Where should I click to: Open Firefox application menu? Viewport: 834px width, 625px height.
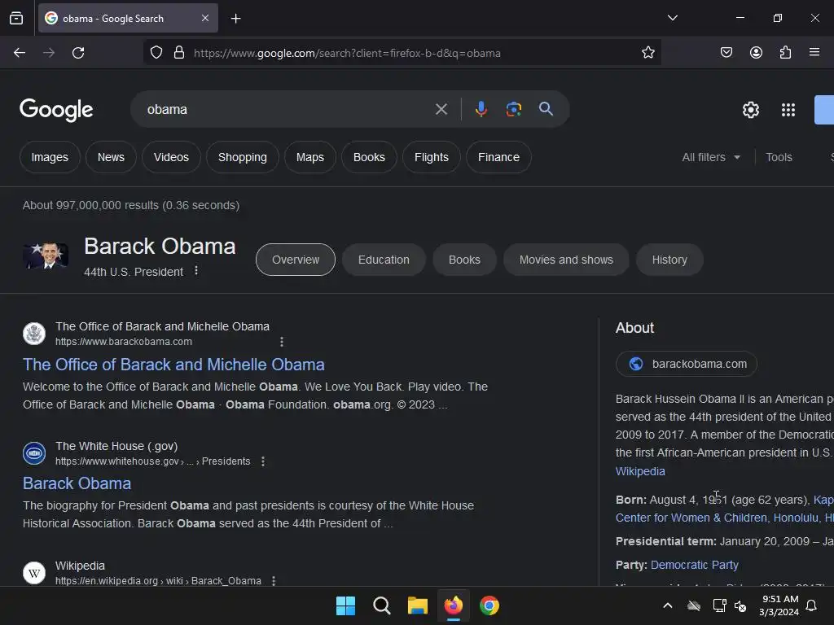click(x=814, y=53)
